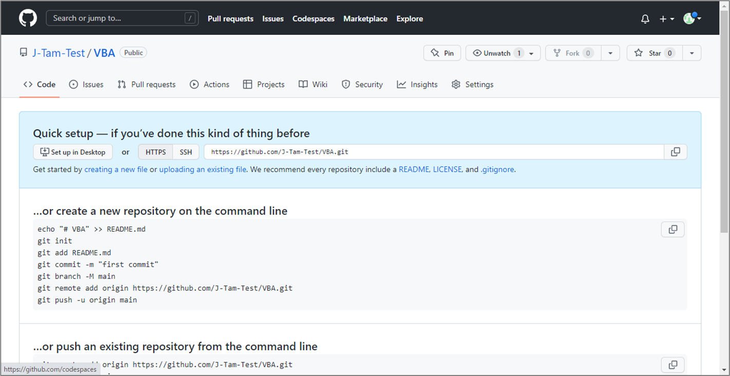Image resolution: width=730 pixels, height=376 pixels.
Task: Expand the Fork options dropdown arrow
Action: tap(610, 53)
